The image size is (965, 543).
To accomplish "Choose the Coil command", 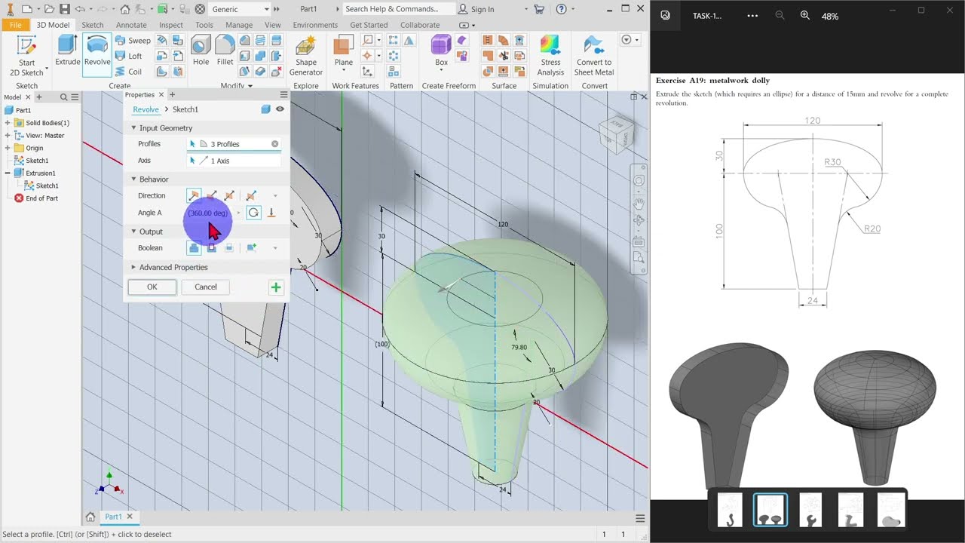I will coord(128,72).
